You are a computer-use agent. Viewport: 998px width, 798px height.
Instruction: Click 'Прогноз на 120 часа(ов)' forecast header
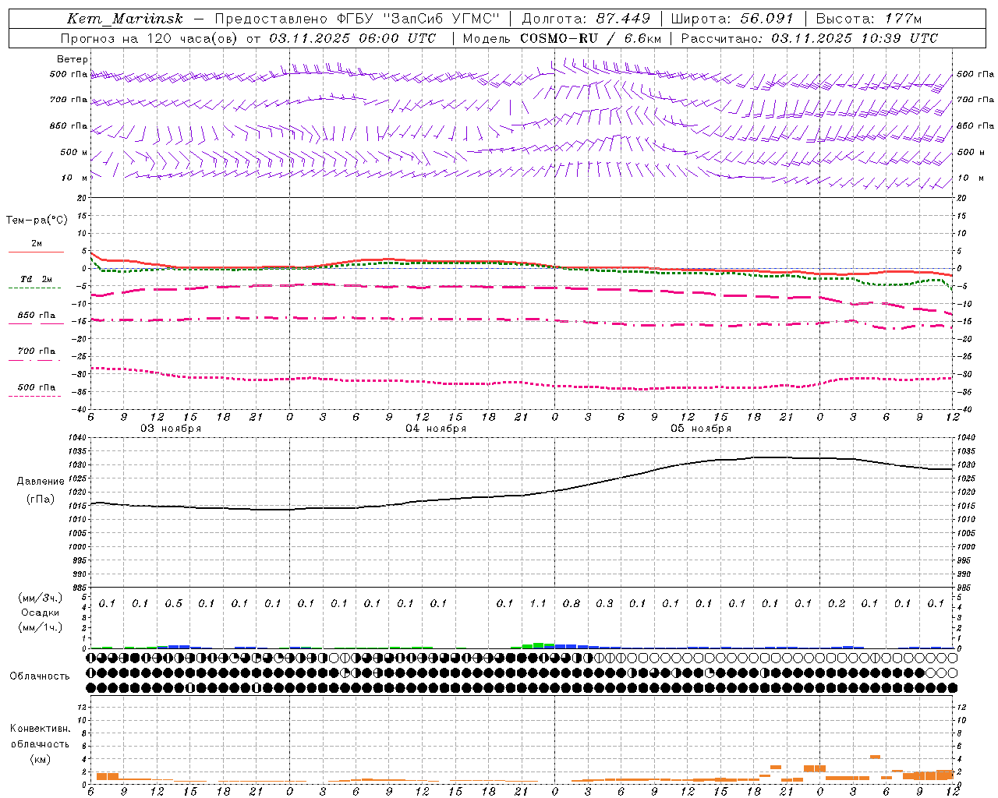point(150,38)
